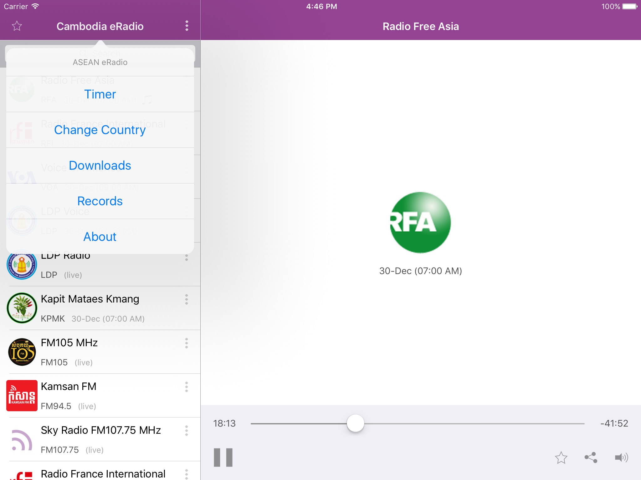The width and height of the screenshot is (641, 480).
Task: Star the current station in player
Action: tap(561, 458)
